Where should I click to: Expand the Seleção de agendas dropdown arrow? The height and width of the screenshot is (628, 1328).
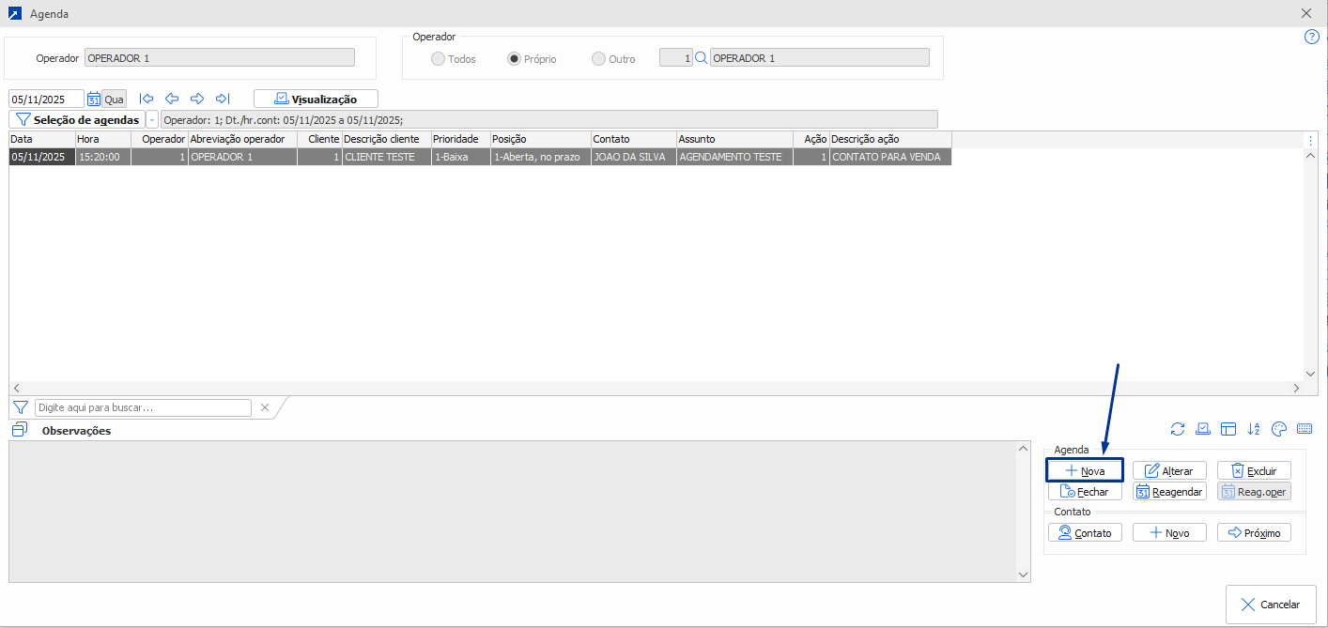click(x=152, y=120)
